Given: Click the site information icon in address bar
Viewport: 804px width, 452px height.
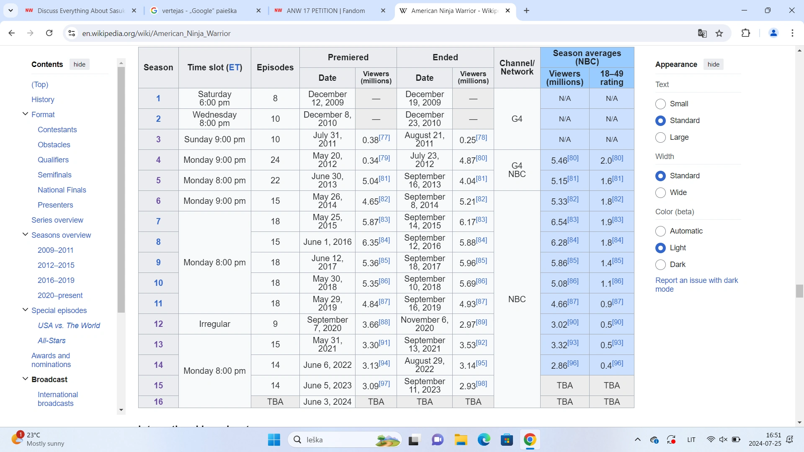Looking at the screenshot, I should tap(72, 33).
